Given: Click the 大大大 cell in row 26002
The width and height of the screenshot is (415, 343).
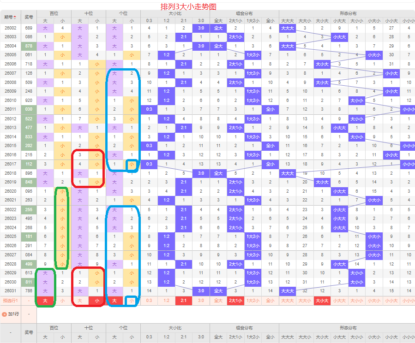Looking at the screenshot, I should point(288,28).
